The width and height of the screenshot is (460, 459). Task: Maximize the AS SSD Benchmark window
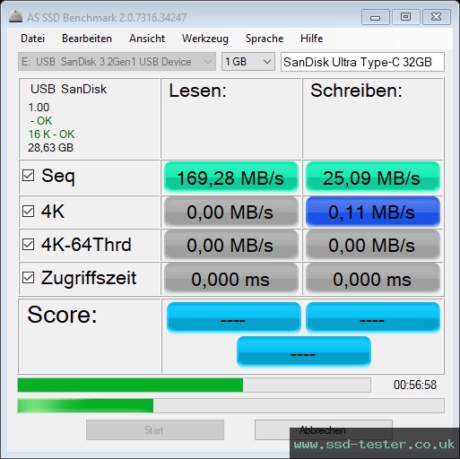[405, 17]
